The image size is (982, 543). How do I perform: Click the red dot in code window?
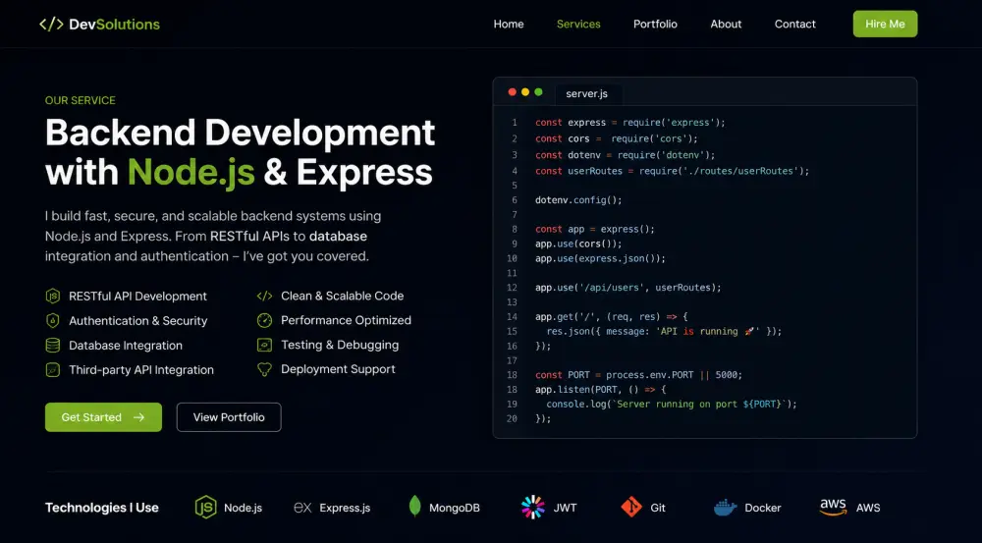[513, 92]
